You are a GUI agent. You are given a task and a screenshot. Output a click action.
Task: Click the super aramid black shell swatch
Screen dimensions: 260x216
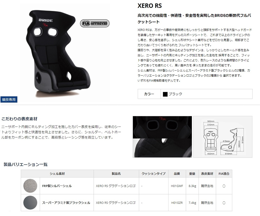click(x=30, y=203)
